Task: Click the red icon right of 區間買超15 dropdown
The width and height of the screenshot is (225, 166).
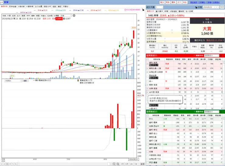Action: coord(221,56)
